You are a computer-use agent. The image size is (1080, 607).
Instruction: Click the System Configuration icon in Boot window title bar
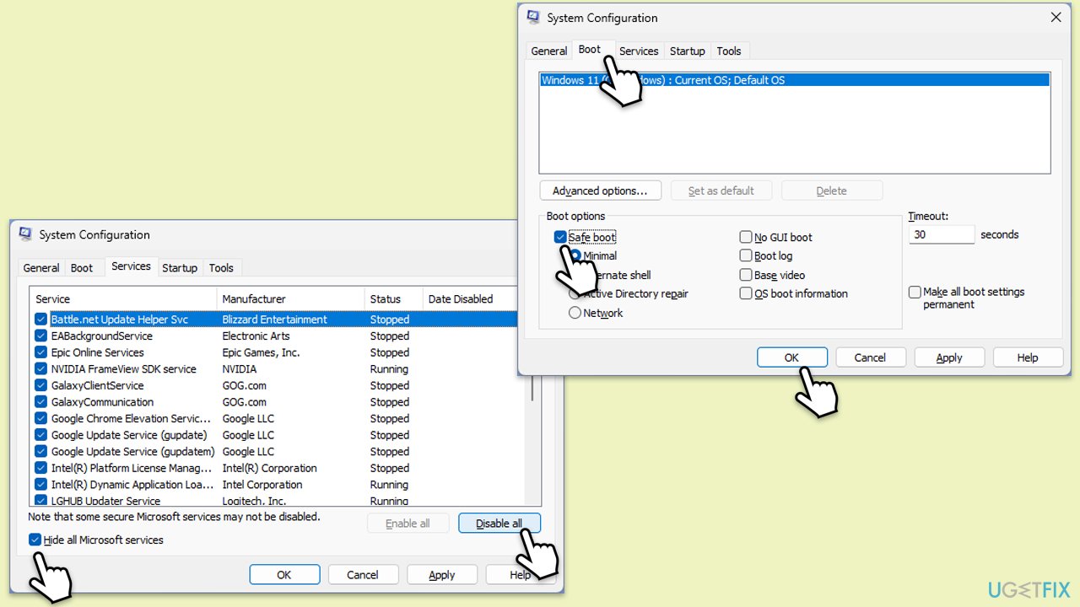click(x=533, y=17)
